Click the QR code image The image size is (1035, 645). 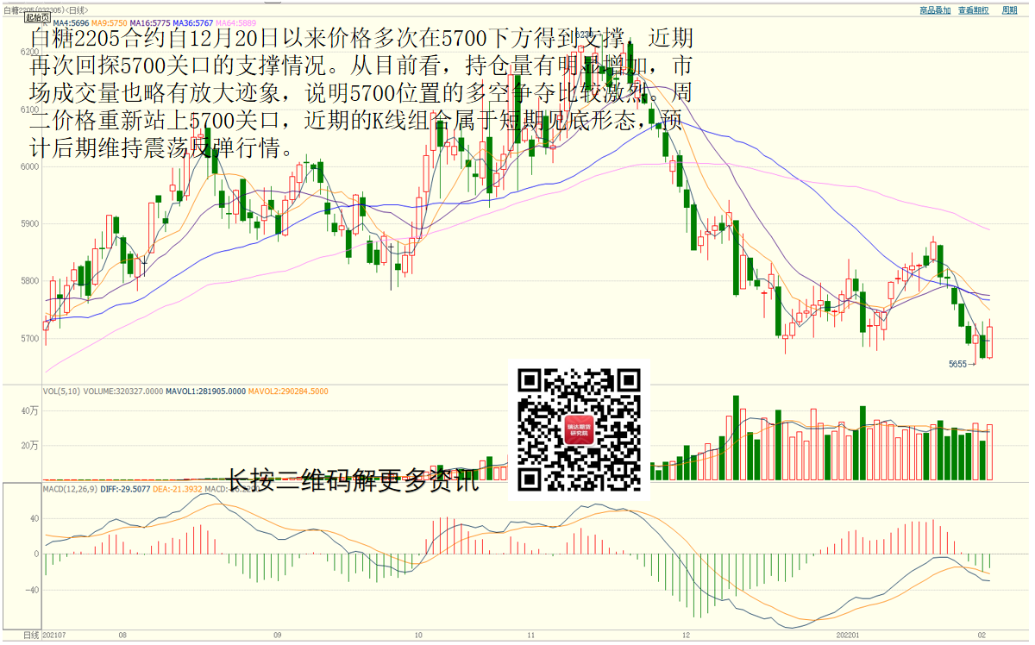(579, 429)
